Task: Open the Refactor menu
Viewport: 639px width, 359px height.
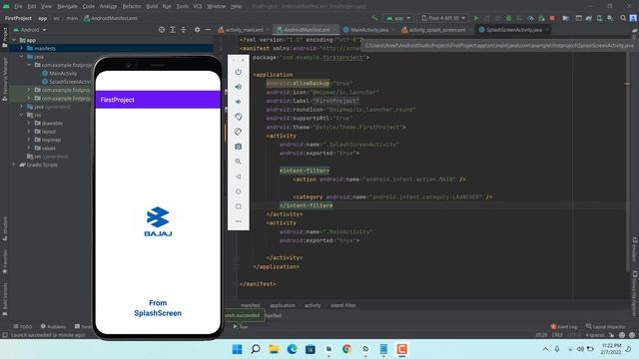Action: click(x=132, y=7)
